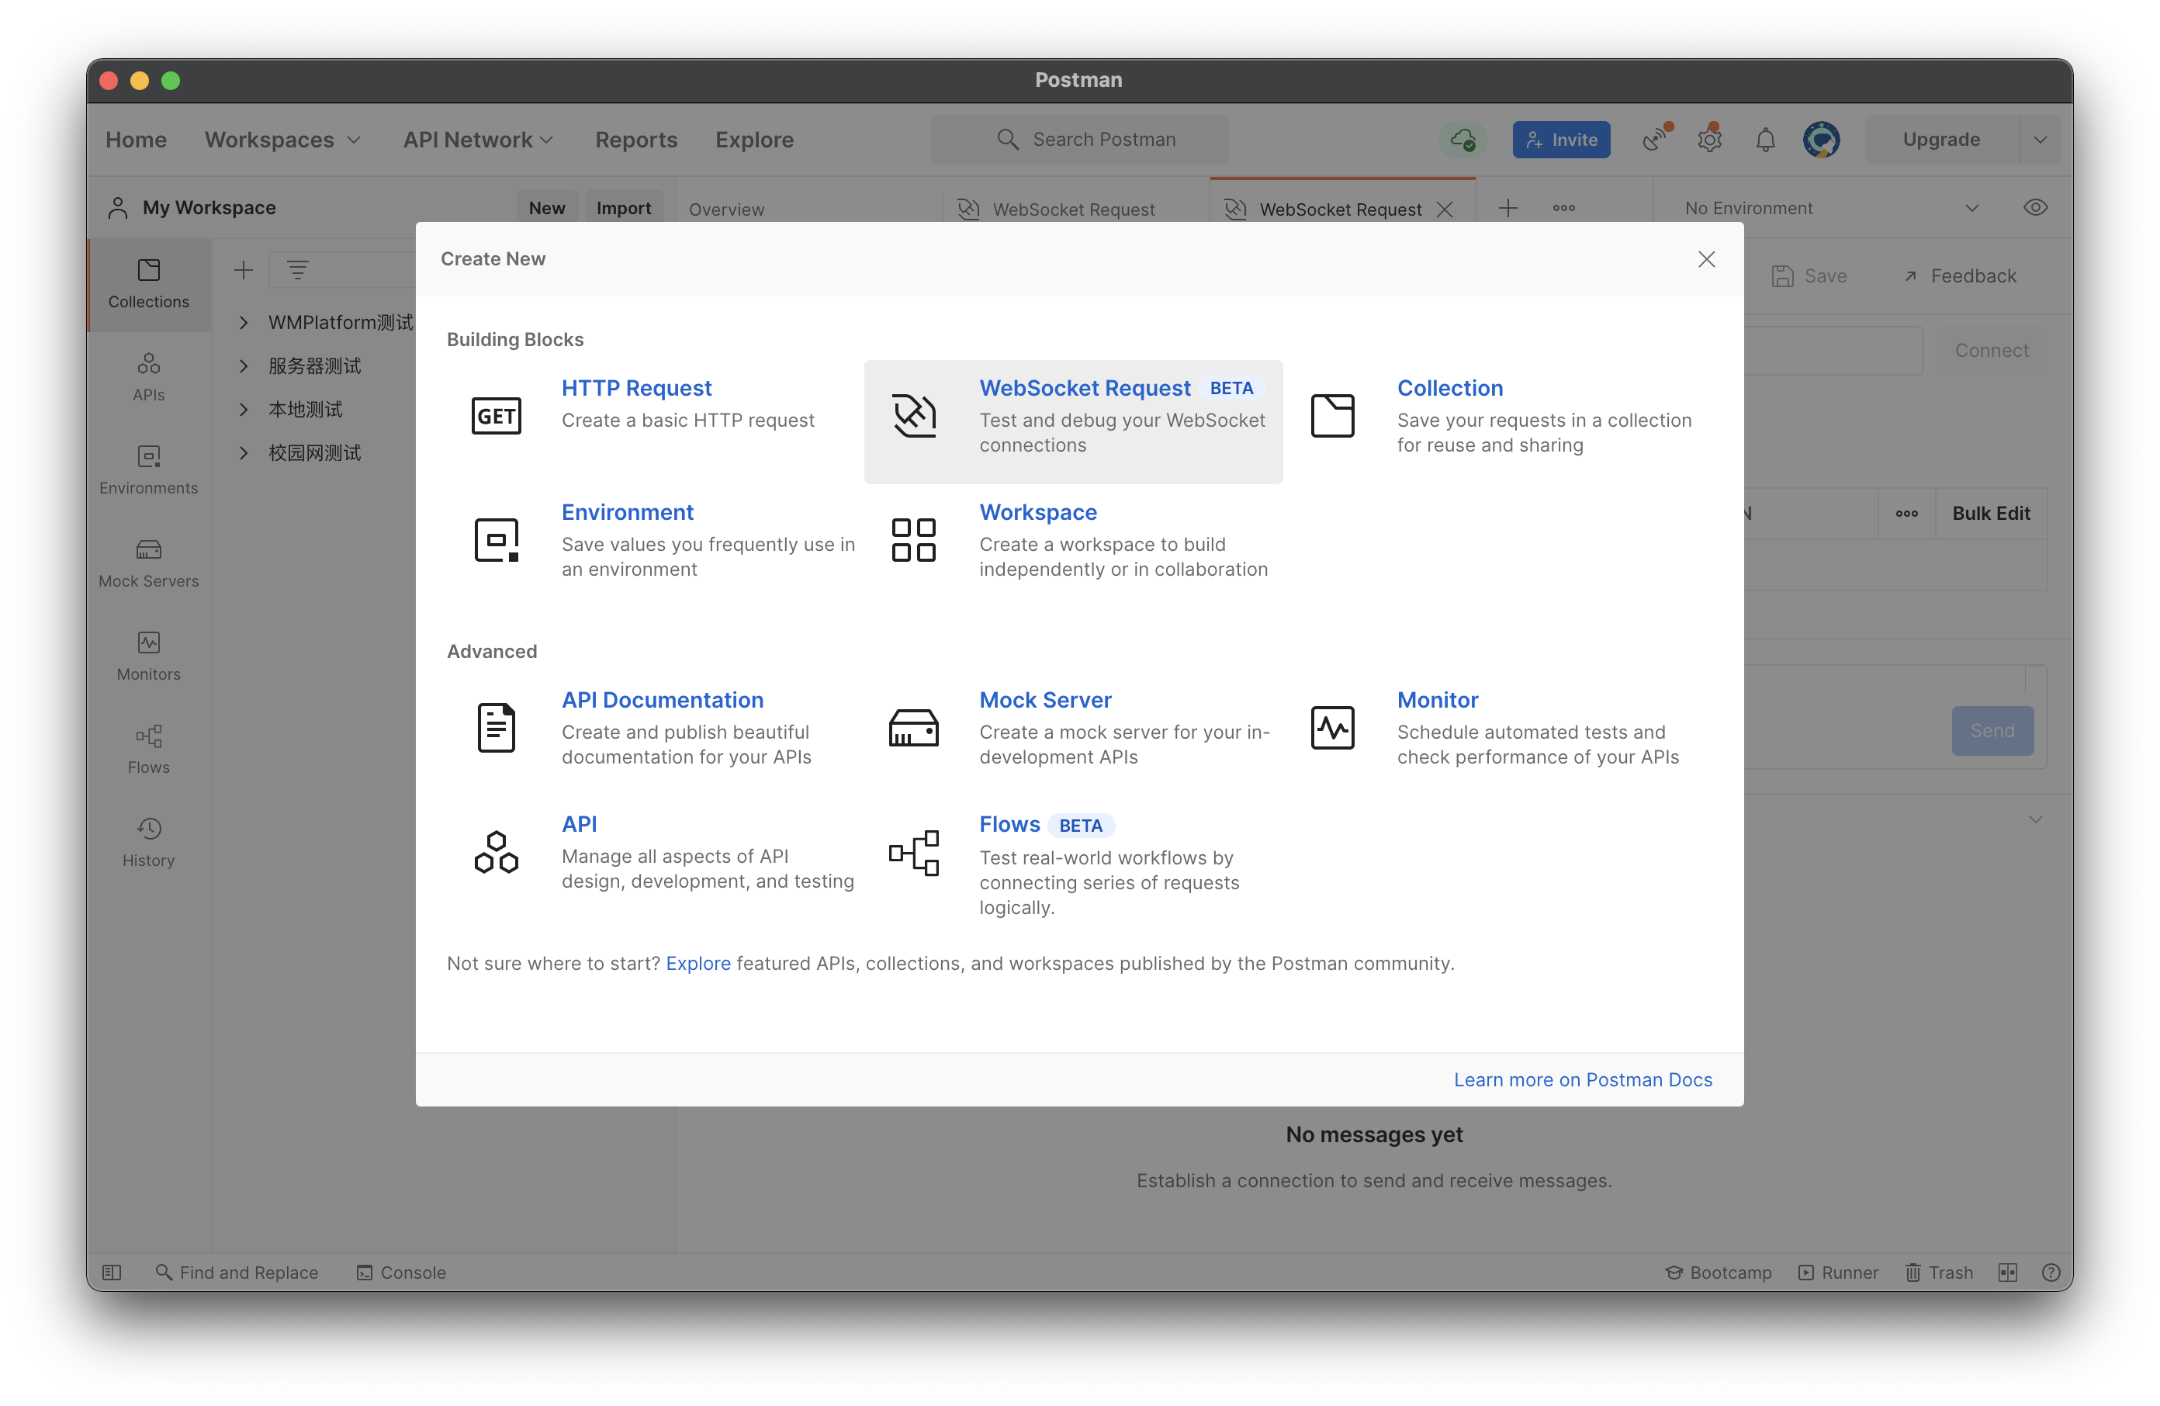The width and height of the screenshot is (2160, 1406).
Task: Open the Reports menu
Action: point(636,140)
